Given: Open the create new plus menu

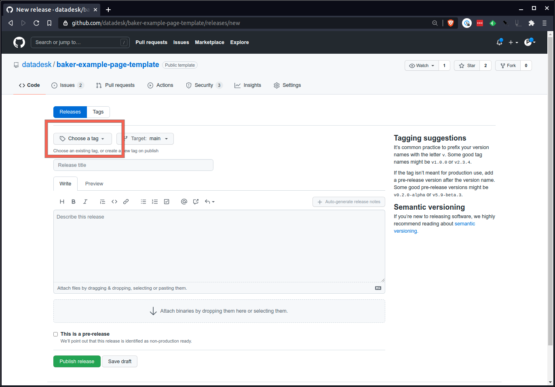Looking at the screenshot, I should (513, 42).
